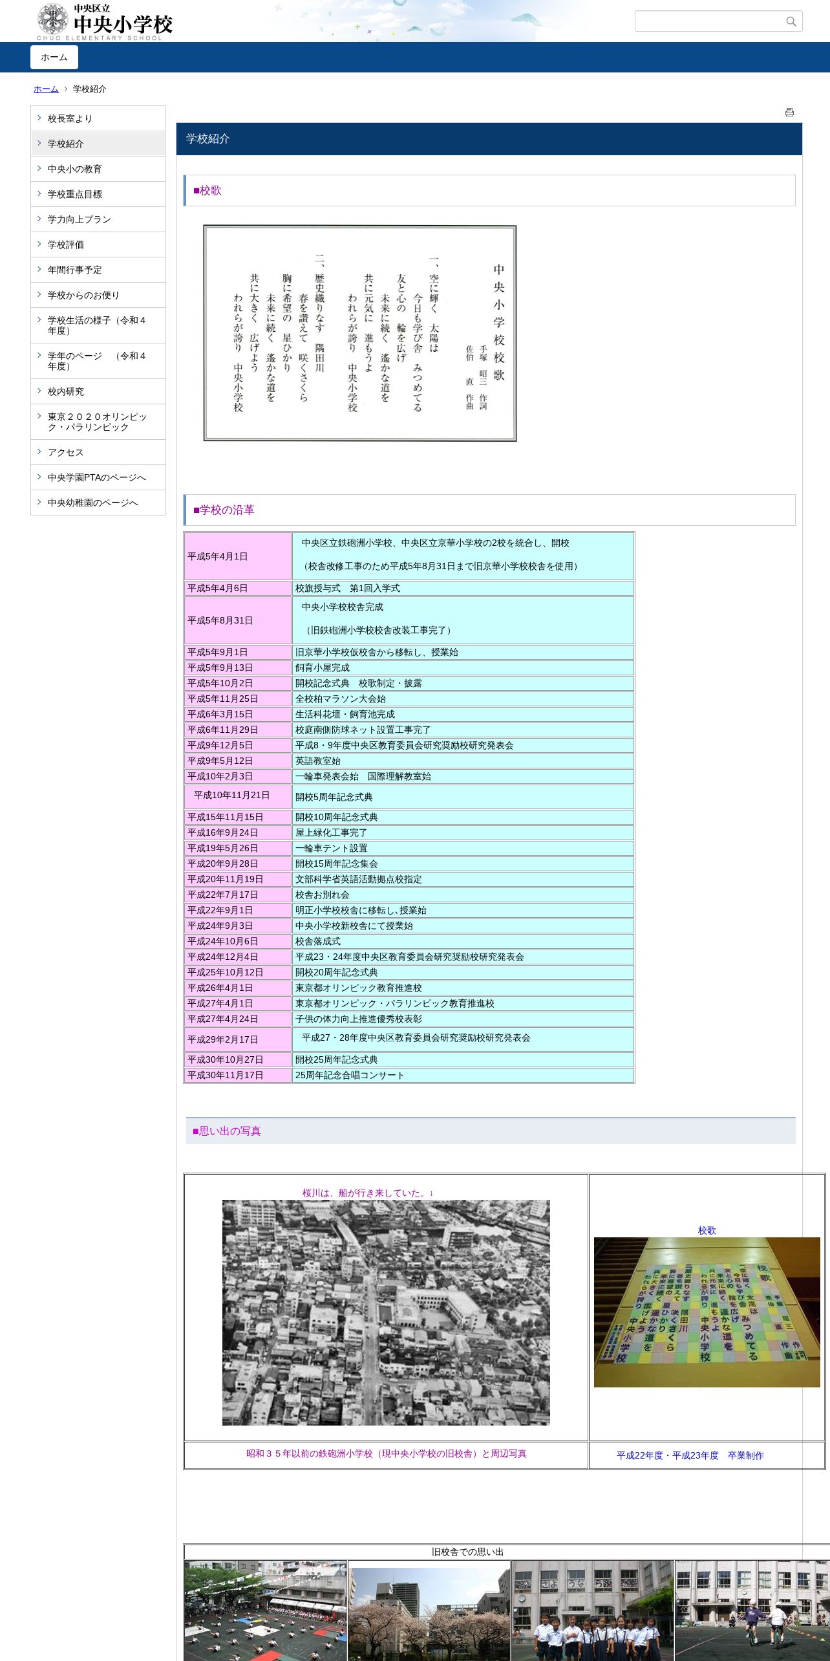Open 学力向上プラン sidebar entry
Image resolution: width=830 pixels, height=1661 pixels.
tap(98, 219)
